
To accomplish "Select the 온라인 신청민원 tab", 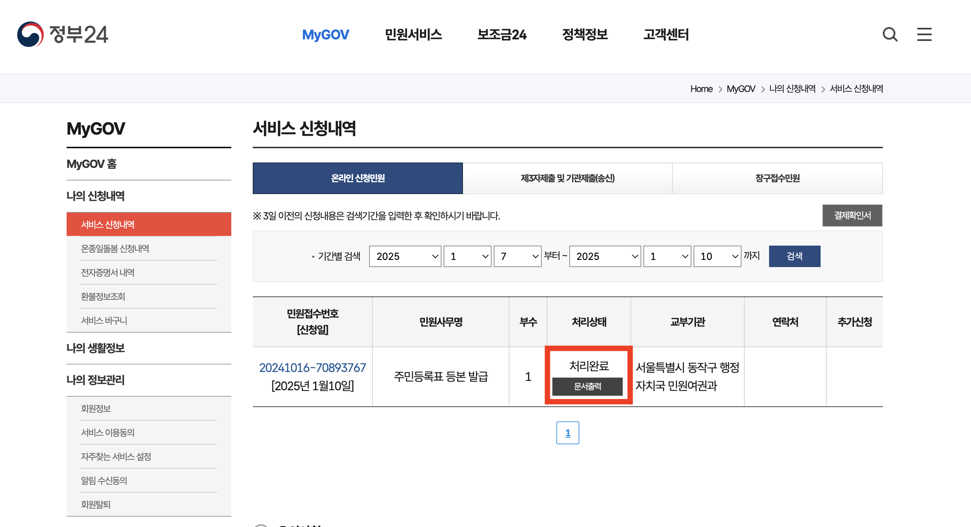I will click(x=357, y=178).
